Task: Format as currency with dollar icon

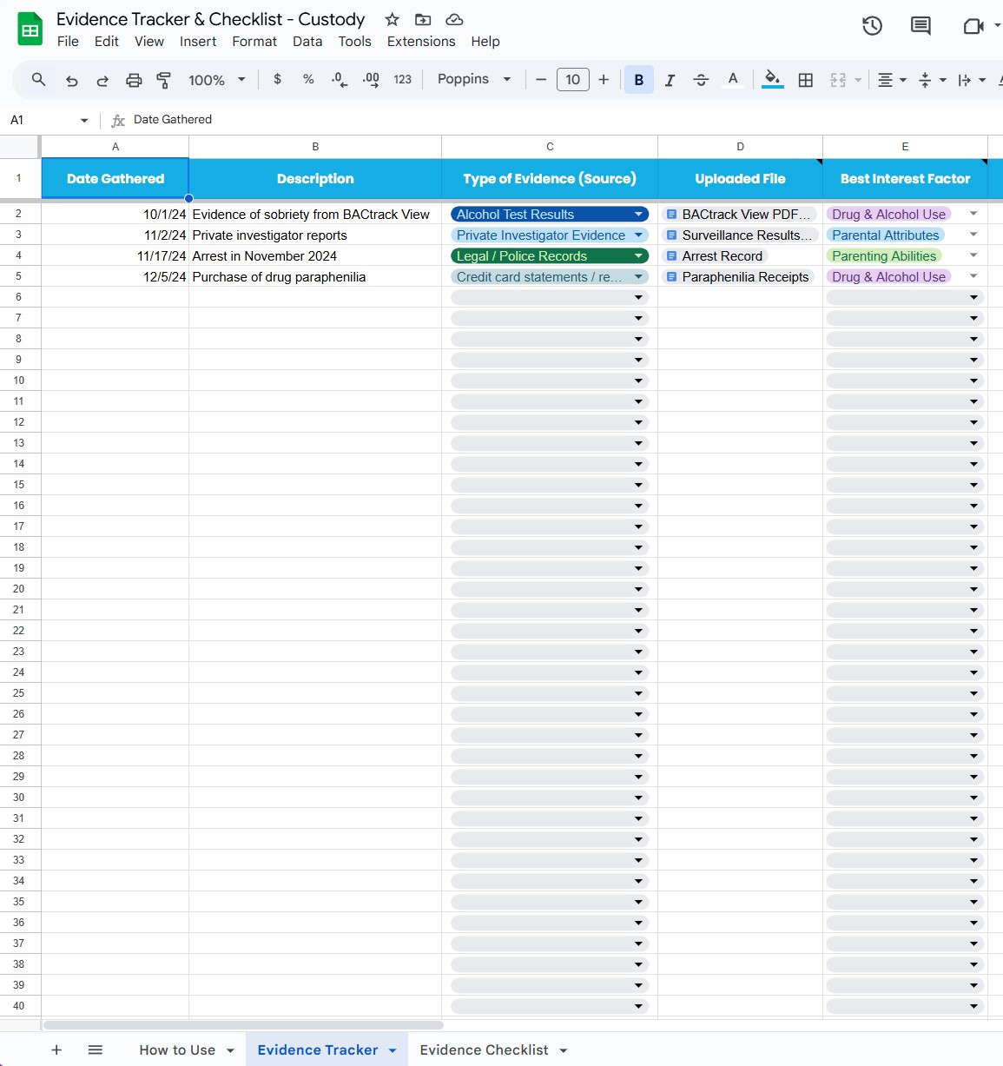Action: point(277,80)
